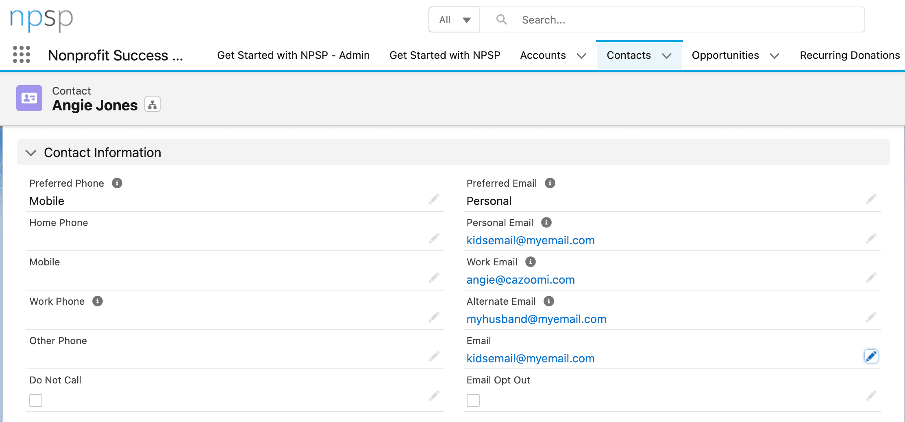Click the Preferred Phone value Mobile
Viewport: 905px width, 422px height.
47,201
